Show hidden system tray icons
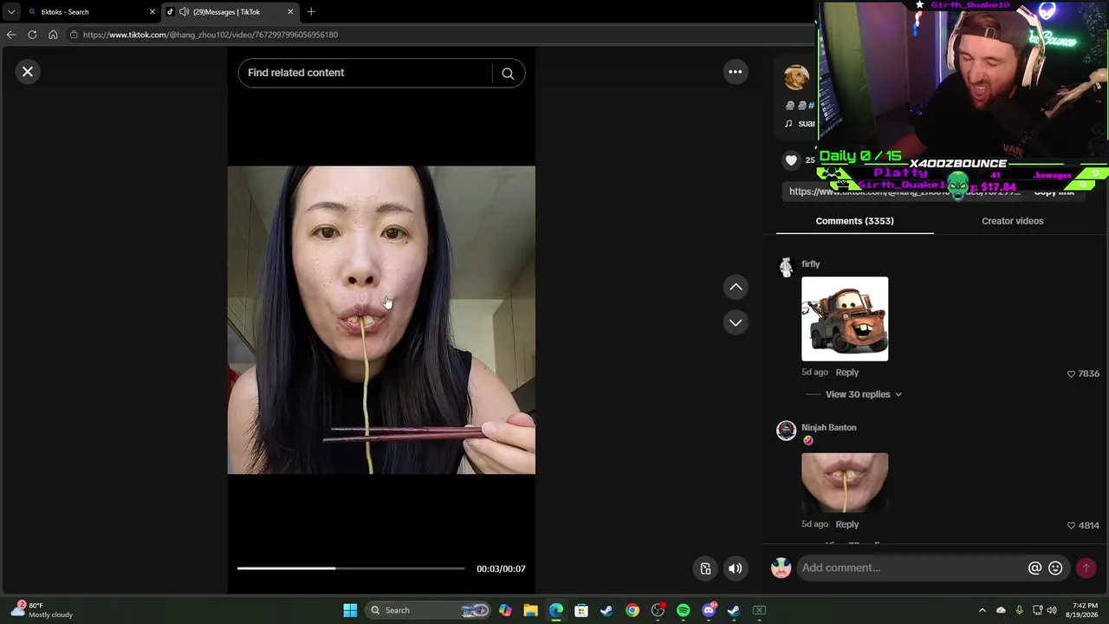 pyautogui.click(x=982, y=610)
